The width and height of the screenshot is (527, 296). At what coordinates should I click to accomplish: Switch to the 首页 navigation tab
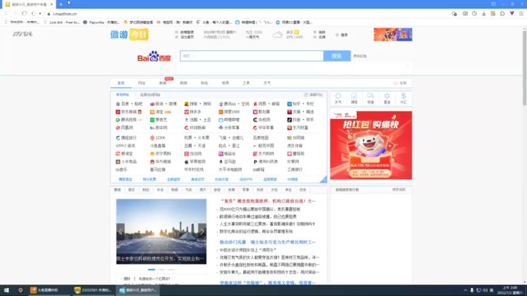click(121, 84)
